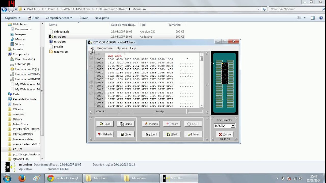Select Painel de Controle item
The width and height of the screenshot is (326, 183).
click(24, 99)
